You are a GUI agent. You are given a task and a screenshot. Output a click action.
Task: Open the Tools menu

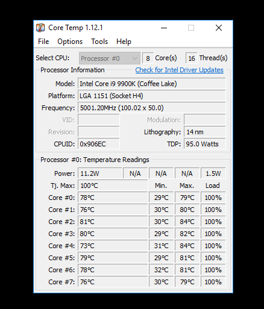coord(99,42)
